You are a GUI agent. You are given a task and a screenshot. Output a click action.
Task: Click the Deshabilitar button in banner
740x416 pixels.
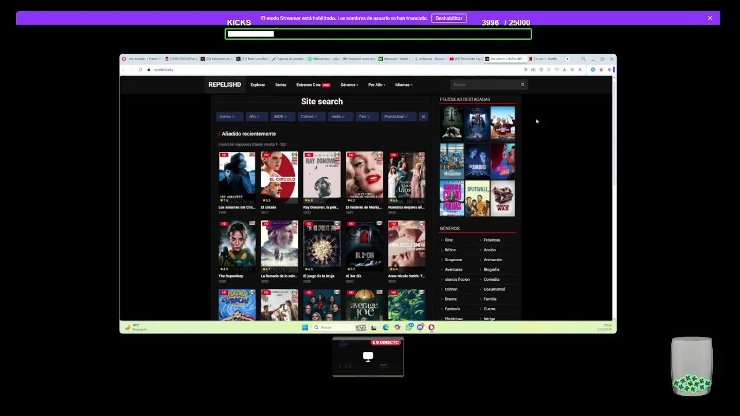[x=449, y=18]
